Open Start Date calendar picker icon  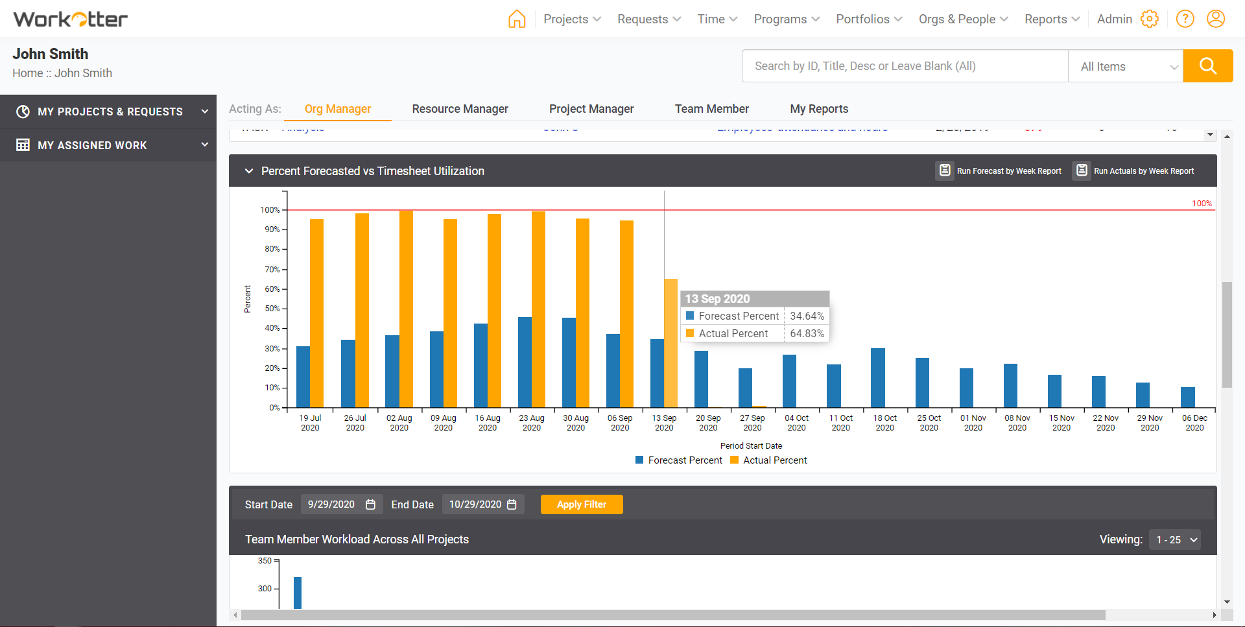(x=371, y=504)
